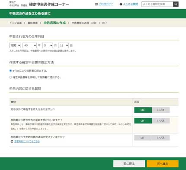Choose はい for estimated tax notice question
This screenshot has width=186, height=170.
point(143,138)
